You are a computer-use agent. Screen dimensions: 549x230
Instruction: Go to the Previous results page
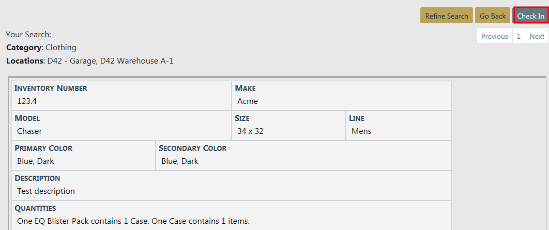[494, 36]
